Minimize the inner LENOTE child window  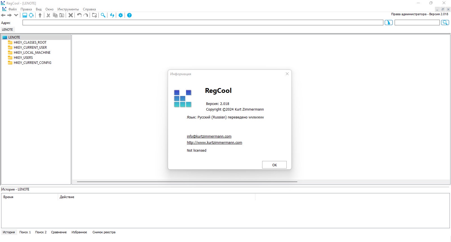(437, 9)
